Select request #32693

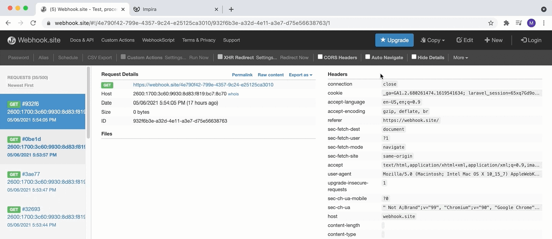point(43,217)
